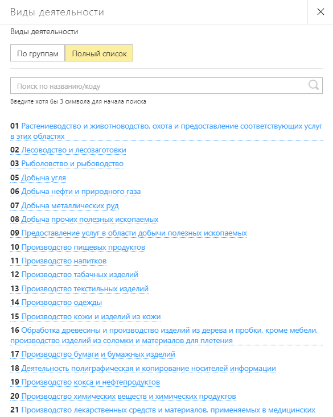Select 19 Производство кокса и нефтепродуктов
Screen dimensions: 333x417
(x=85, y=382)
